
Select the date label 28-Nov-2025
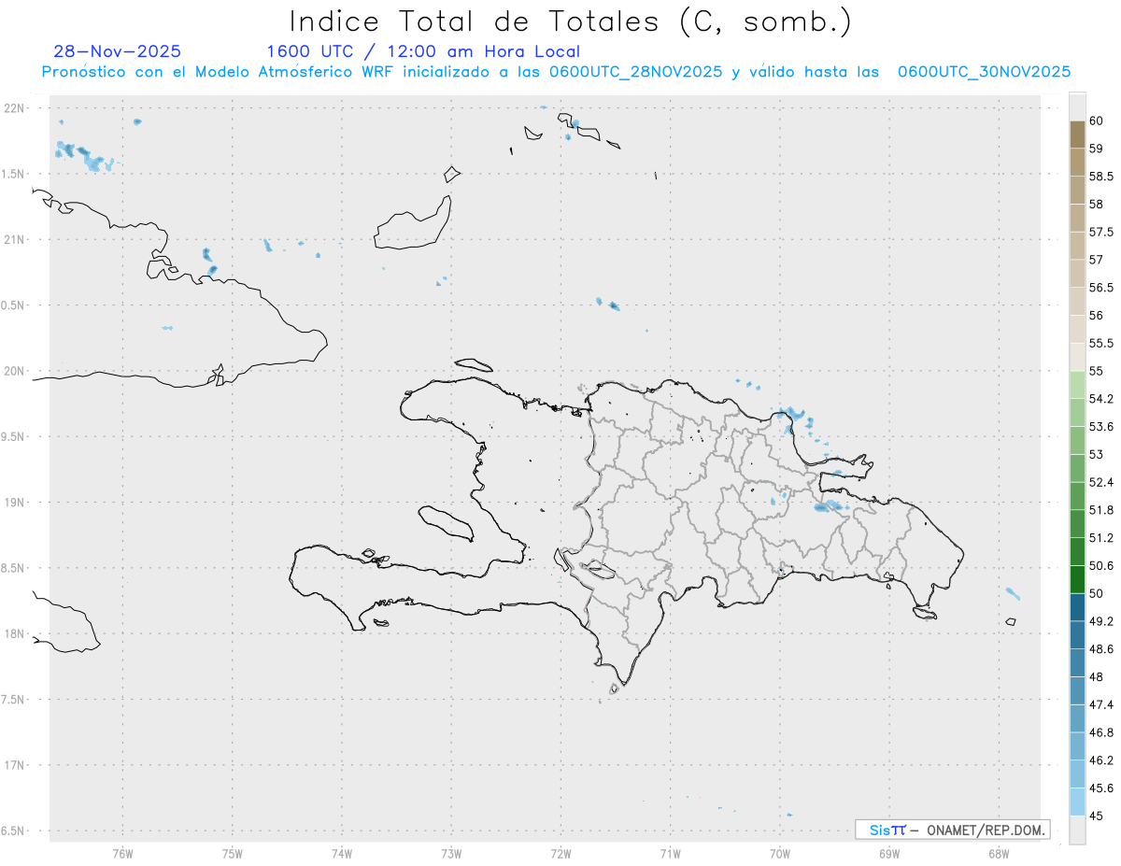(x=118, y=51)
